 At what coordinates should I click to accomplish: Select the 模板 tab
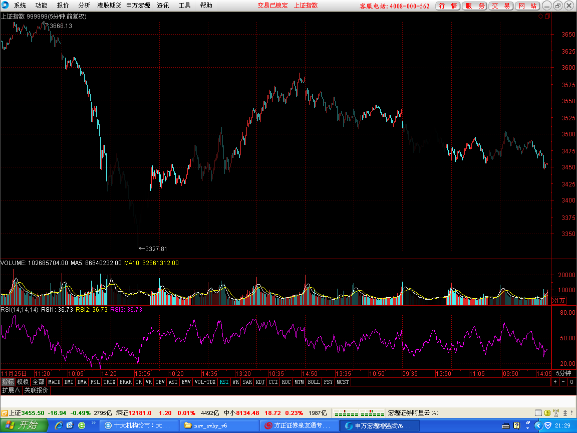[23, 382]
